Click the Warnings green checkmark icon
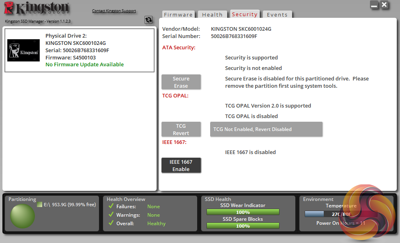The width and height of the screenshot is (400, 243). pos(110,215)
